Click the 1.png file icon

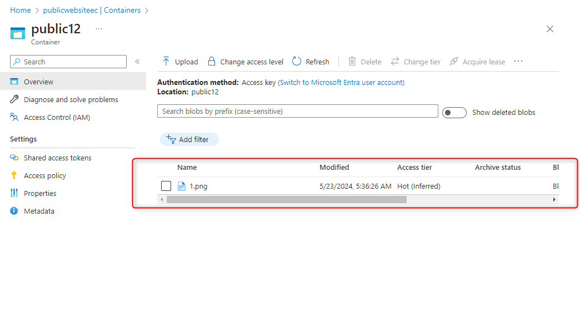(x=181, y=186)
